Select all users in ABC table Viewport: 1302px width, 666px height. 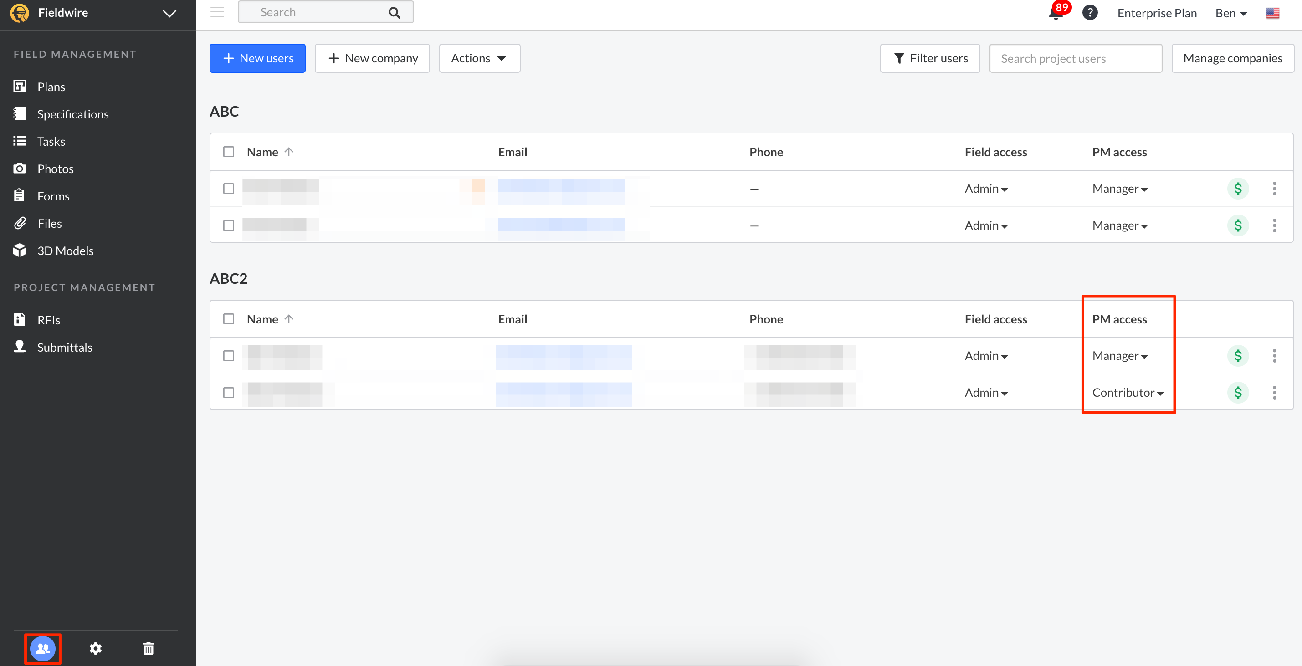pyautogui.click(x=228, y=152)
